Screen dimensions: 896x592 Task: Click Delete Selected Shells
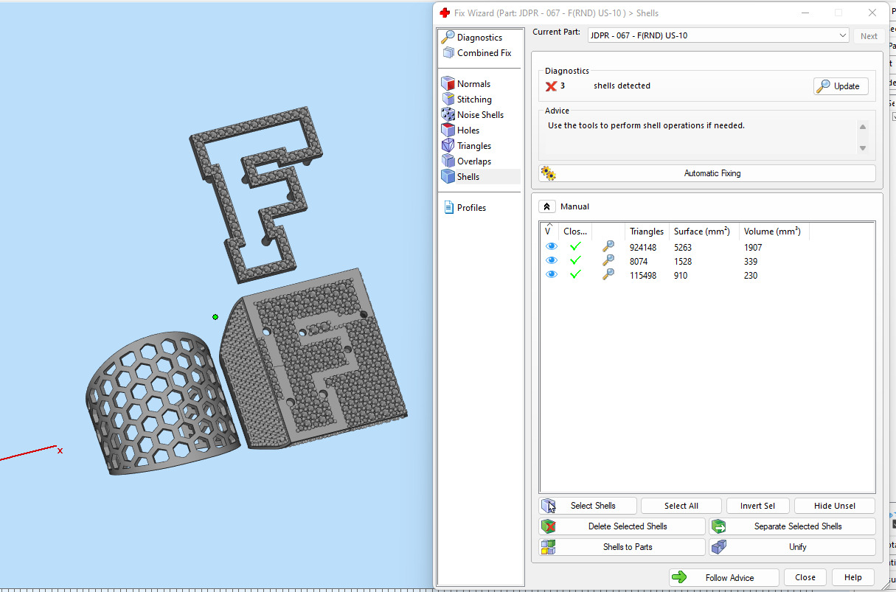tap(622, 526)
